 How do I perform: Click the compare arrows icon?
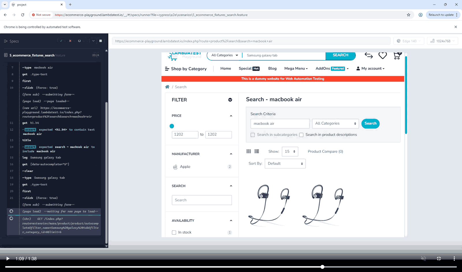pos(369,55)
